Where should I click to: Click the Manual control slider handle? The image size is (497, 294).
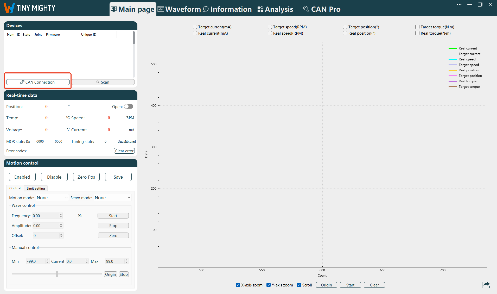click(x=57, y=274)
